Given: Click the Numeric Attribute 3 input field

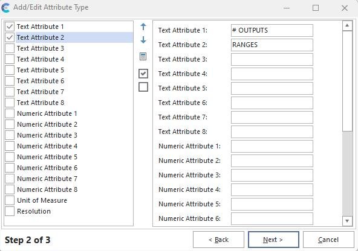Looking at the screenshot, I should click(x=272, y=175).
